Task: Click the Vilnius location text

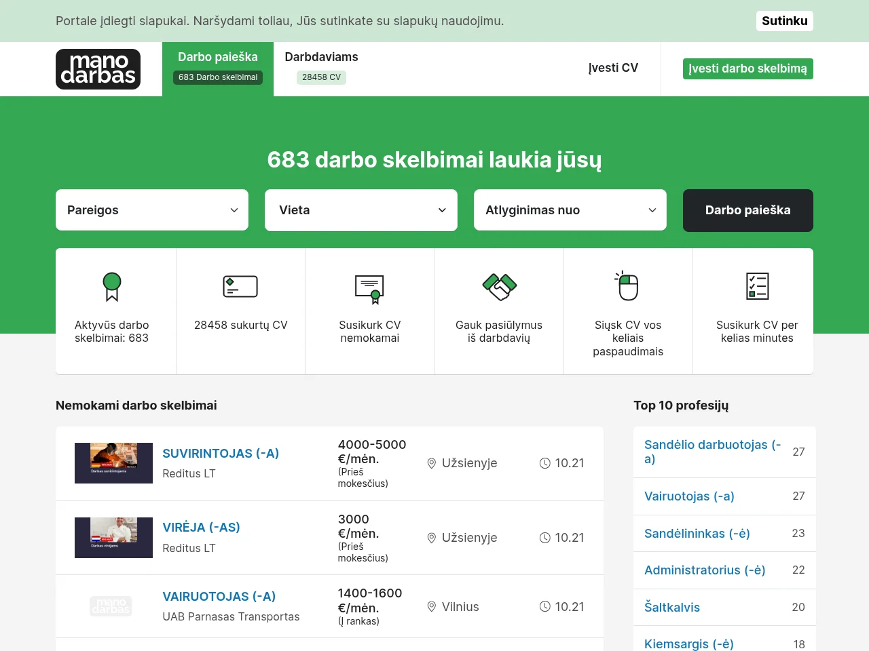Action: (x=460, y=607)
